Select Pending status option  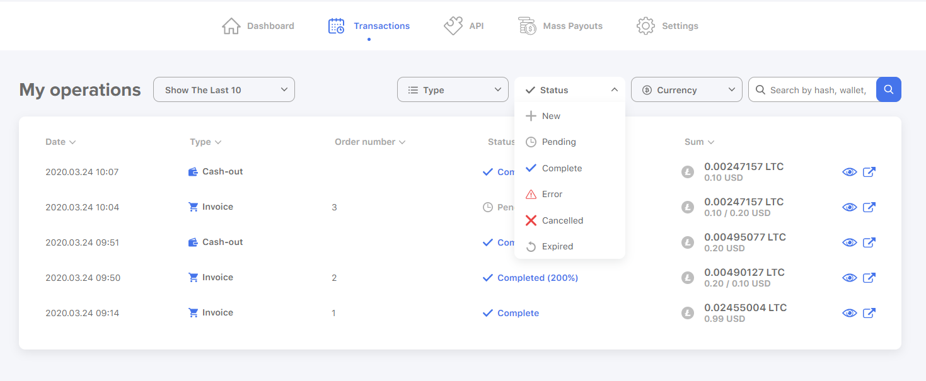pos(570,142)
